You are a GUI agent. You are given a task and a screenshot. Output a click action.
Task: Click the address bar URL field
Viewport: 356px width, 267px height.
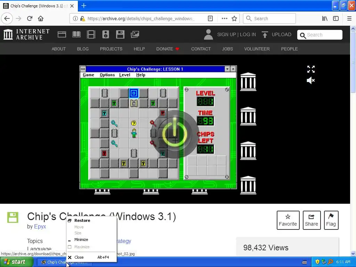pyautogui.click(x=141, y=18)
